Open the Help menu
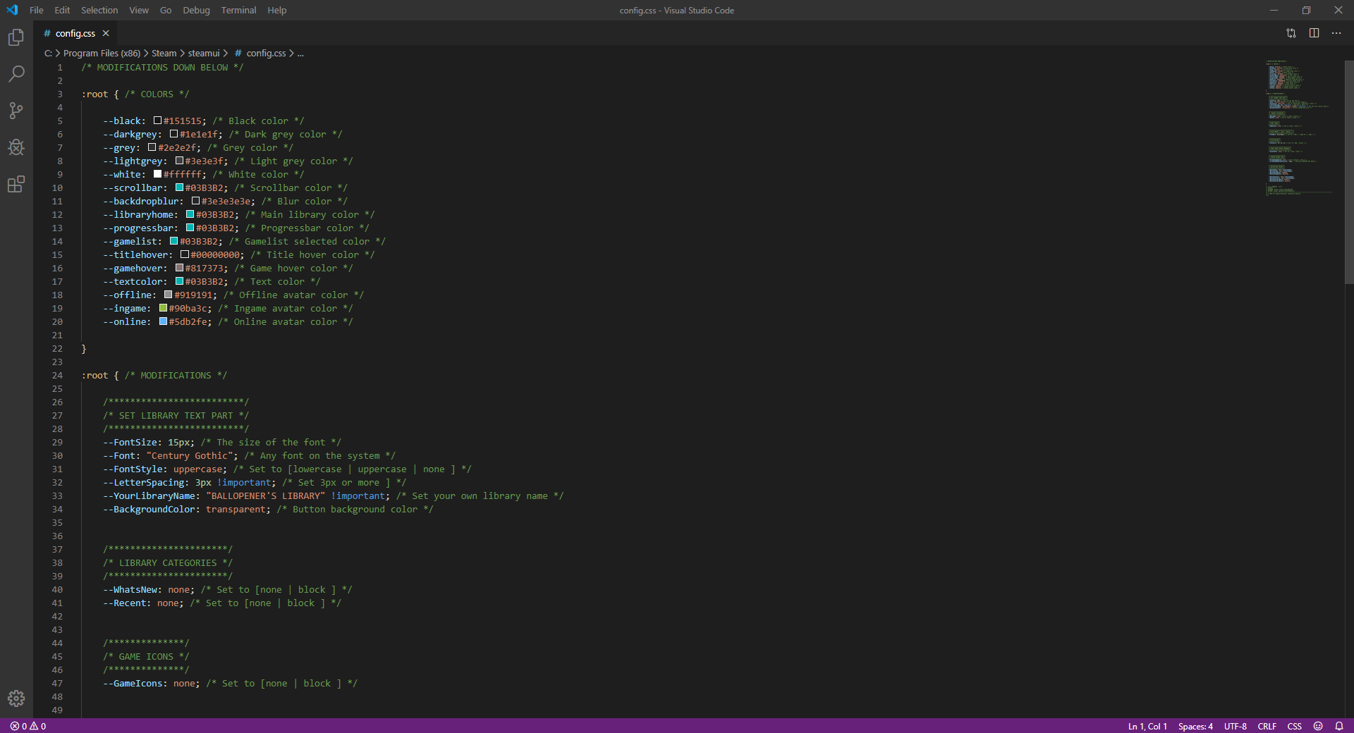 pyautogui.click(x=277, y=10)
